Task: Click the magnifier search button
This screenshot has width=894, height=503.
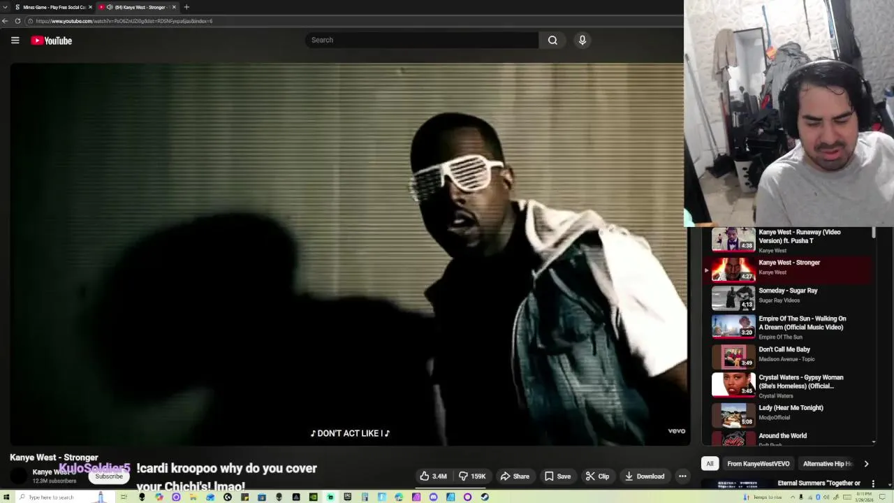Action: 552,40
